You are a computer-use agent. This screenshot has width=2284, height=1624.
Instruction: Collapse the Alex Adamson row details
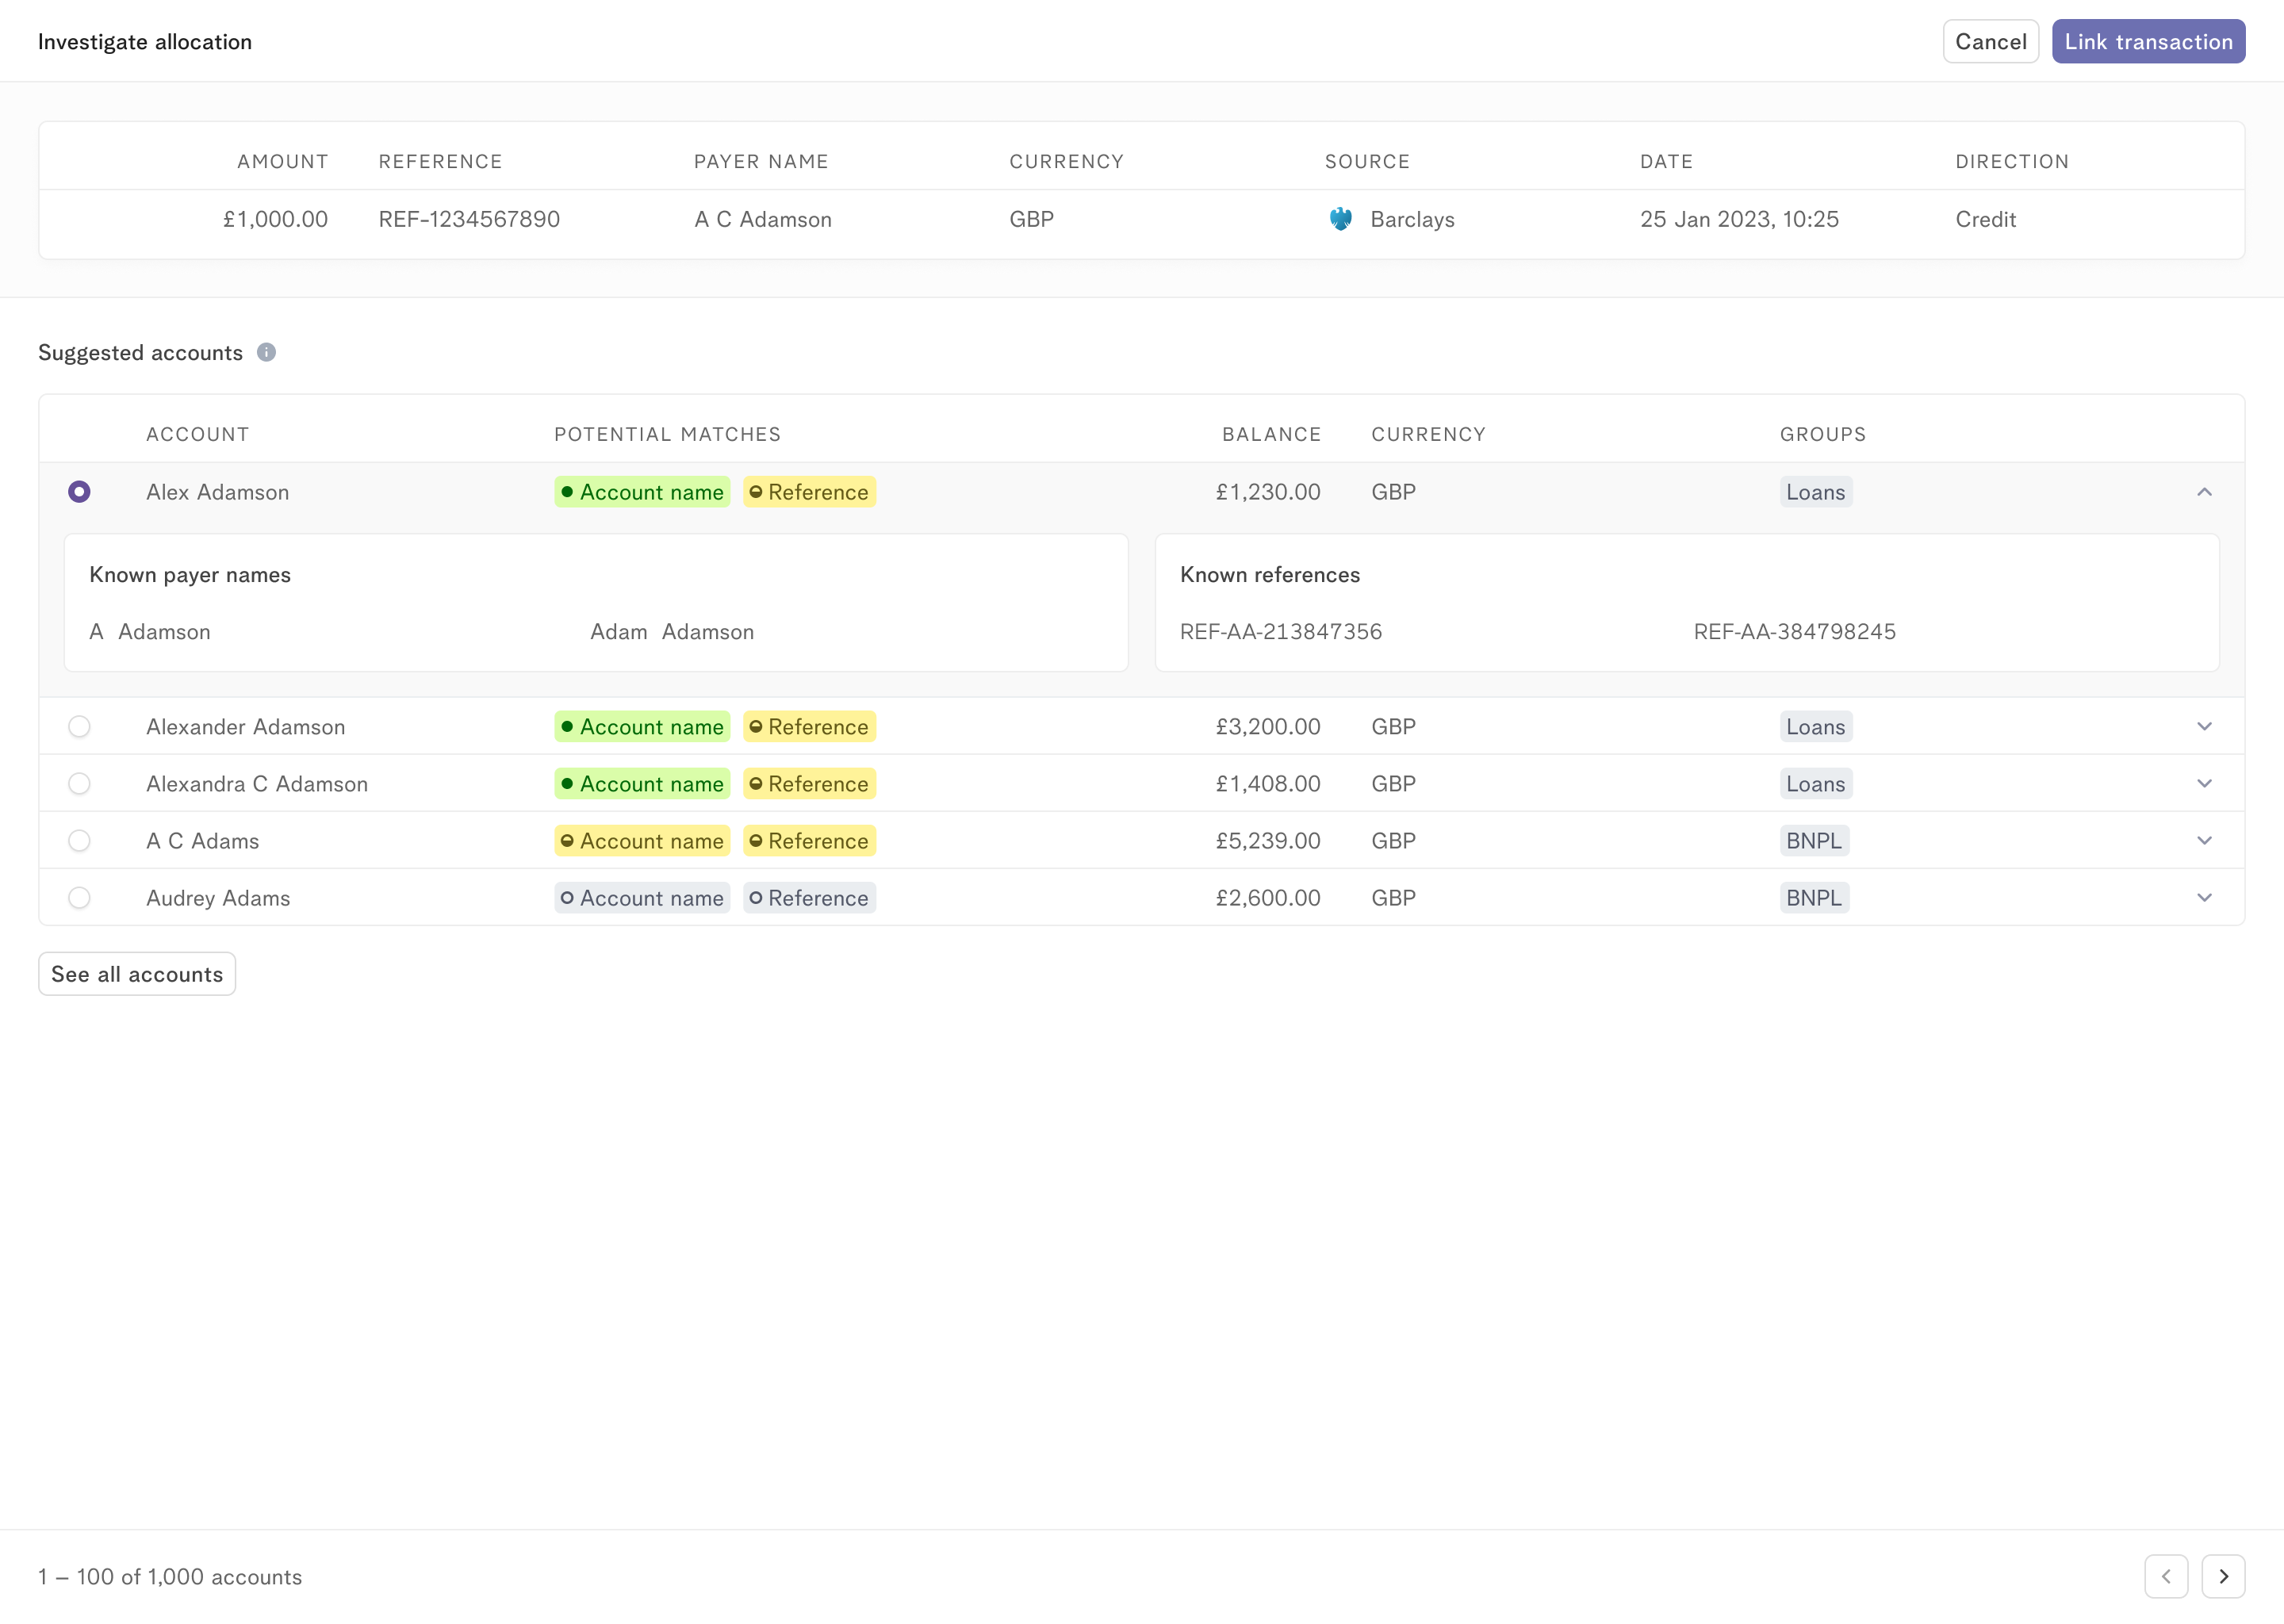click(2203, 492)
